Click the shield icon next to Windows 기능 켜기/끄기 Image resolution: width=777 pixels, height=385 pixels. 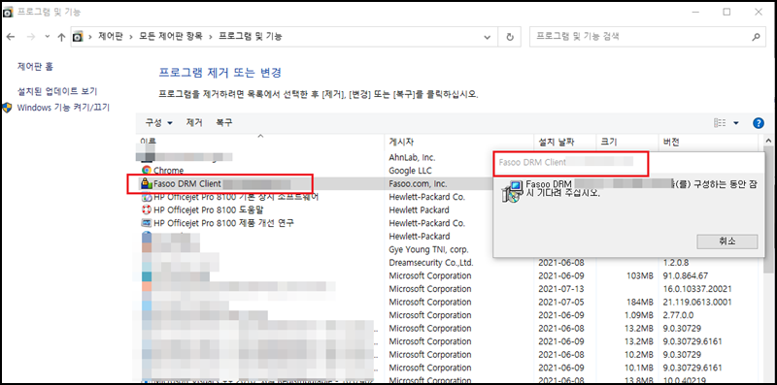coord(7,108)
